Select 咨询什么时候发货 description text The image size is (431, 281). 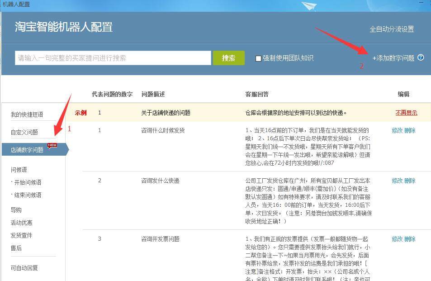coord(163,130)
